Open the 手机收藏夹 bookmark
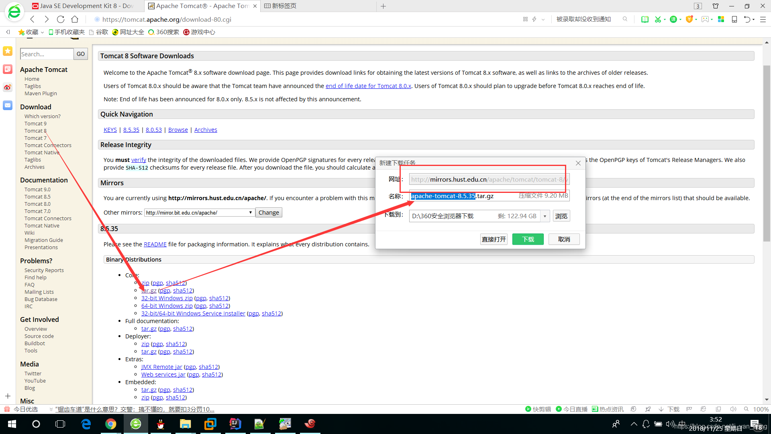This screenshot has height=434, width=771. click(x=66, y=32)
